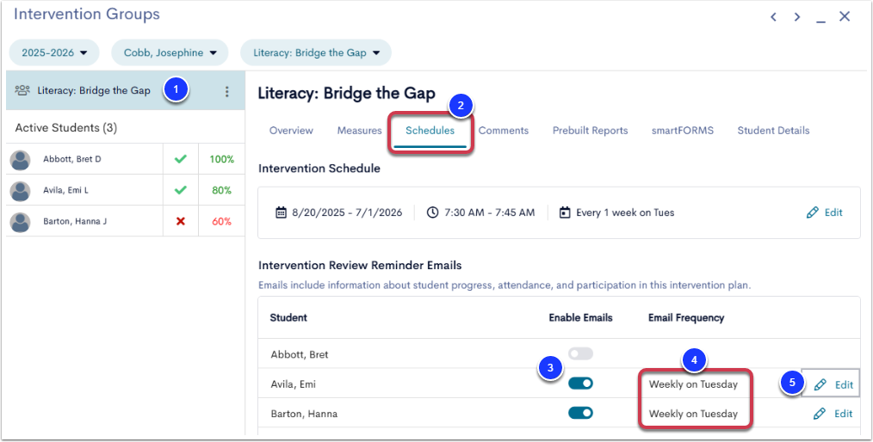Edit the intervention schedule
Image resolution: width=873 pixels, height=442 pixels.
825,212
